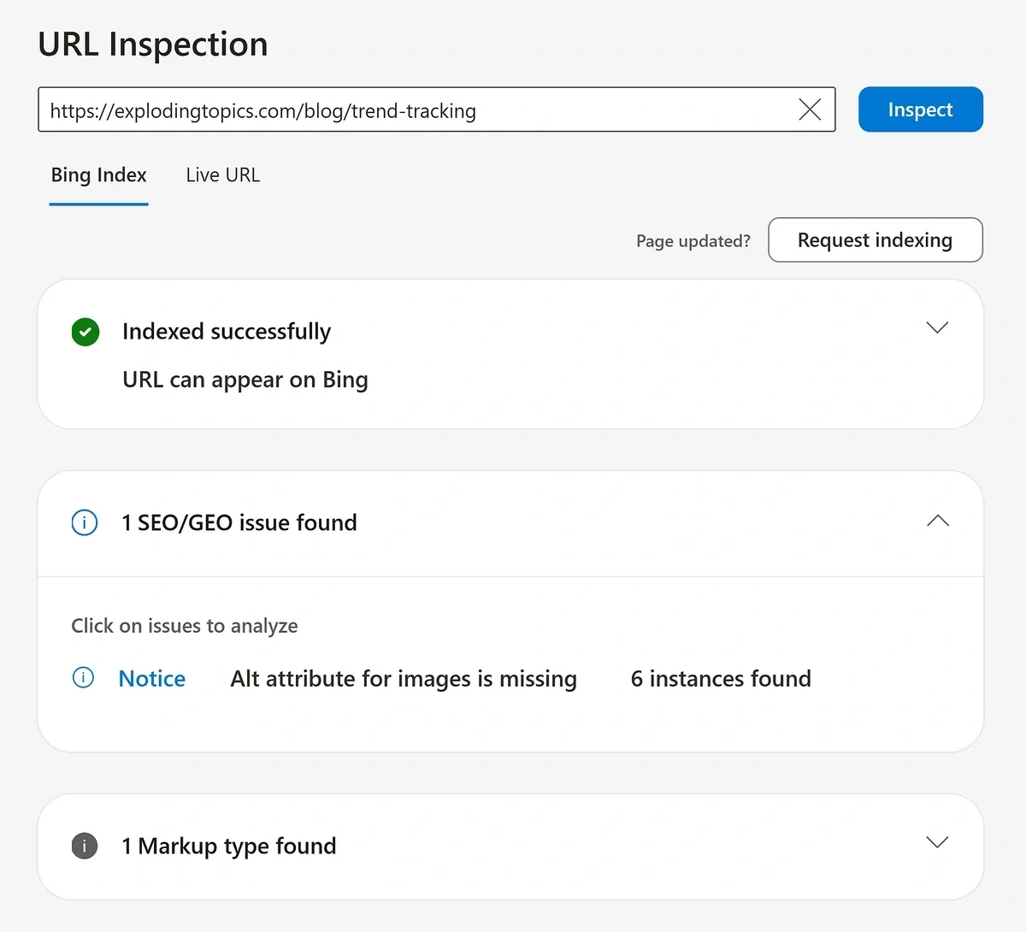Open the Notice issue link
Screen dimensions: 1026x932
click(152, 678)
